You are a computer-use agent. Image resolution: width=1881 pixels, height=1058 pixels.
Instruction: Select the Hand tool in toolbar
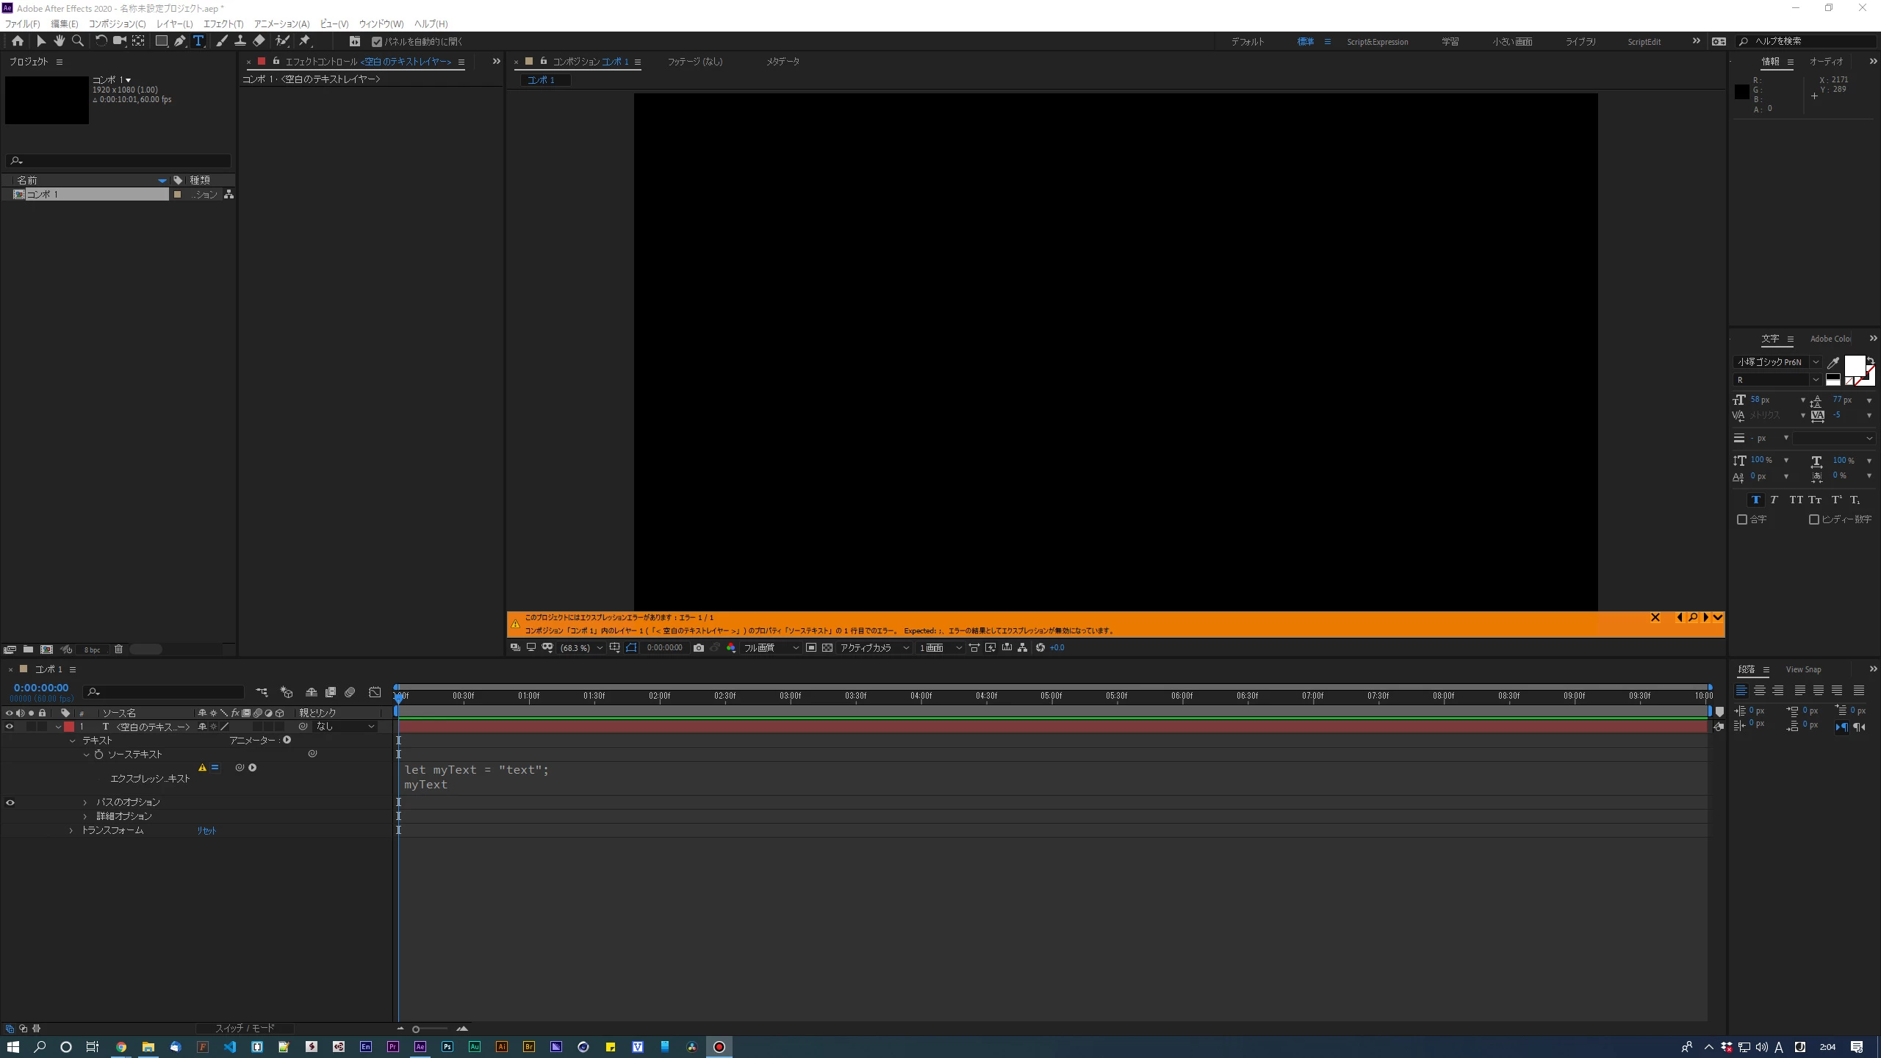point(59,41)
